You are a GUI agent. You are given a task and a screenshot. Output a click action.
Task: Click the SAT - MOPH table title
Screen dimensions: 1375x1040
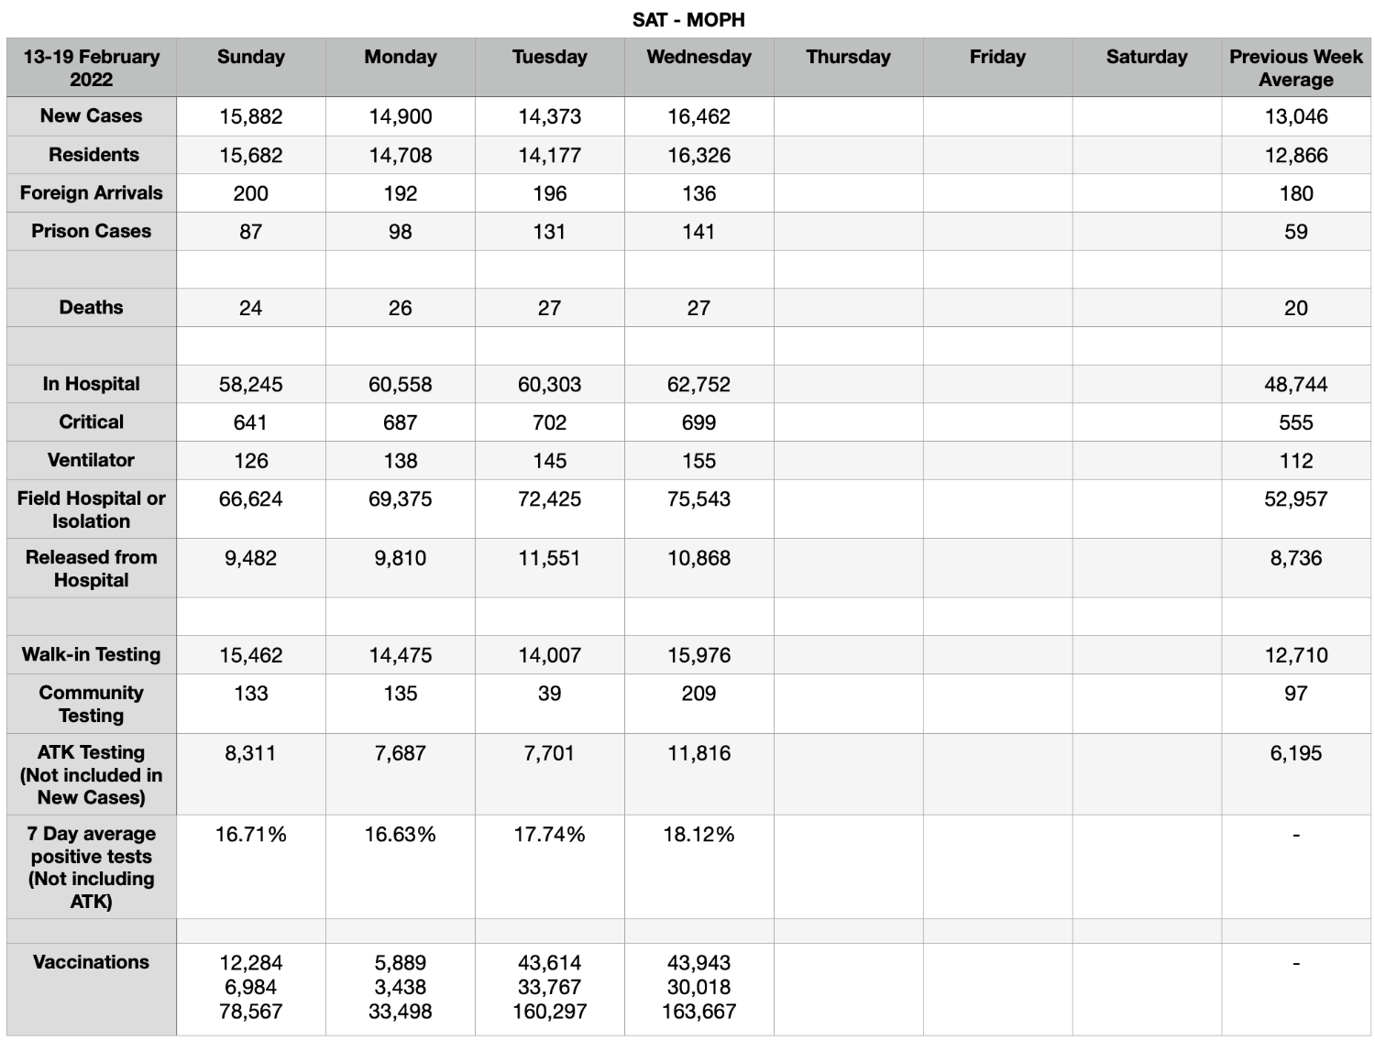(688, 19)
